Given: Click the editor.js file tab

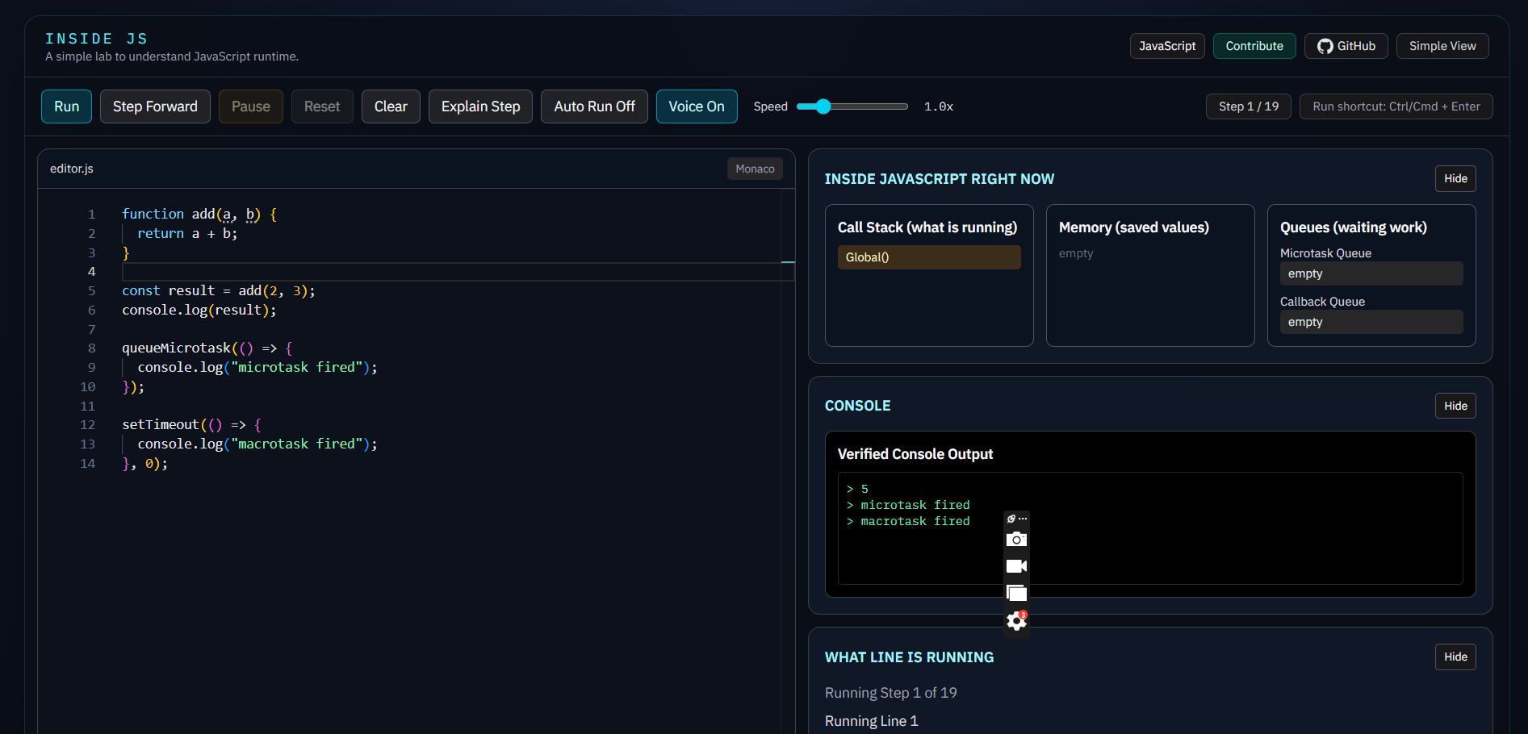Looking at the screenshot, I should point(71,169).
